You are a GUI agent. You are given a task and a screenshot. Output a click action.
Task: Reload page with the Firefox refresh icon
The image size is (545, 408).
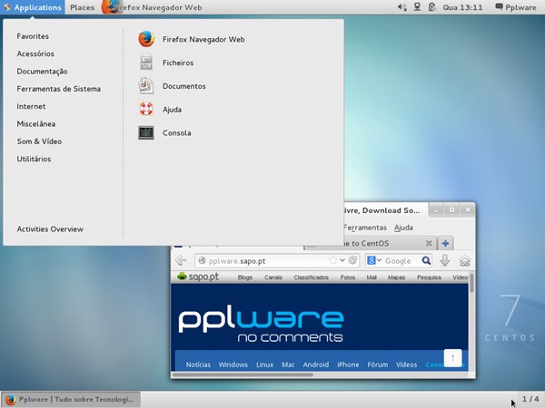(x=352, y=260)
